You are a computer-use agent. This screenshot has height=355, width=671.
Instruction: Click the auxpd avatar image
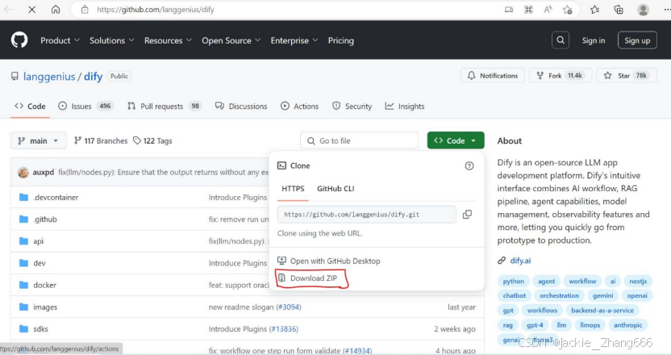pos(23,172)
